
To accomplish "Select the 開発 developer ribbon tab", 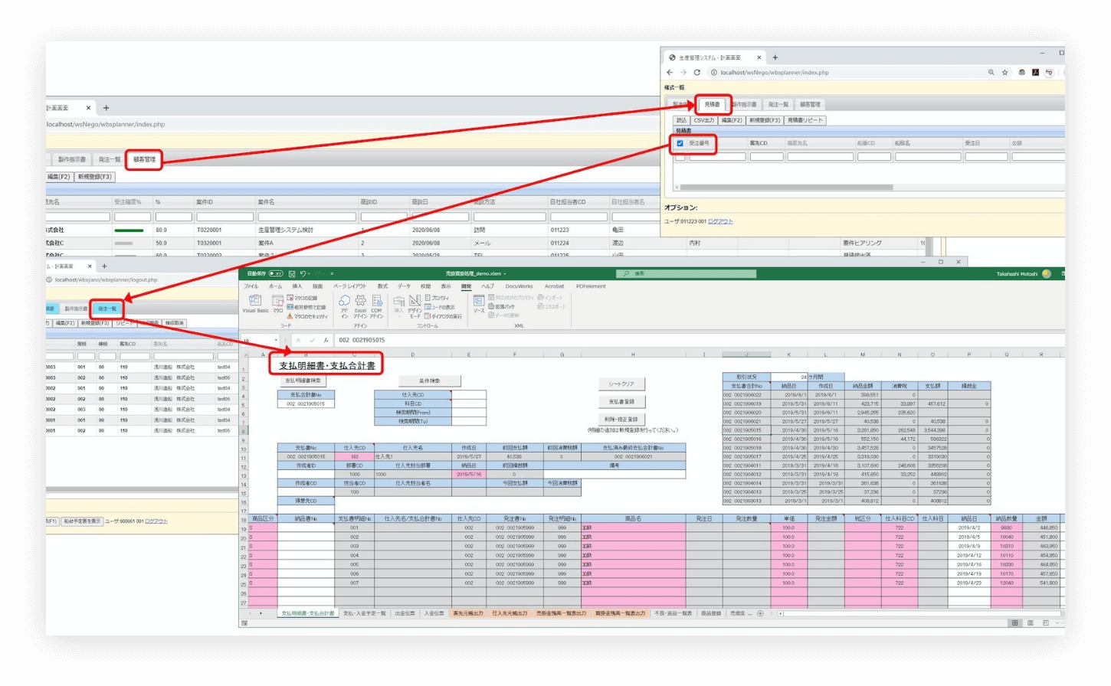I will (466, 286).
